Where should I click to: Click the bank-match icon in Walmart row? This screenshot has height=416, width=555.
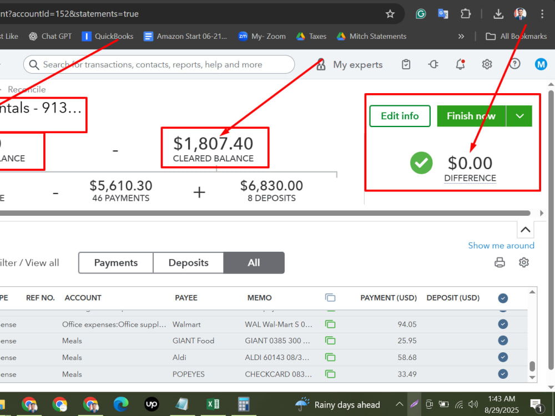click(330, 324)
